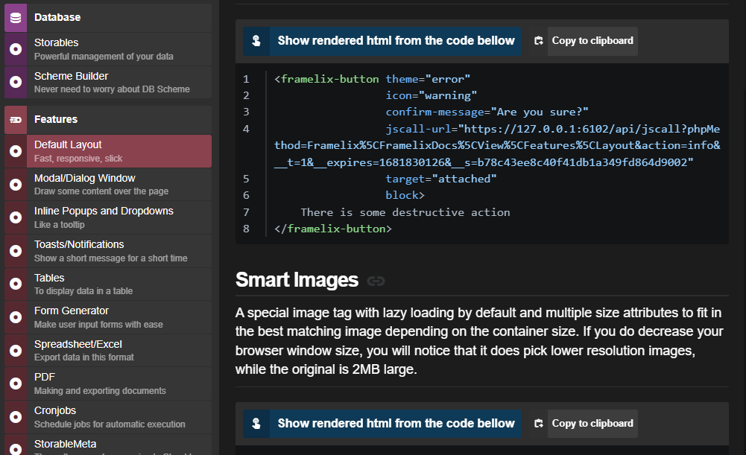Click the Smart Images heading
The width and height of the screenshot is (746, 455).
point(297,280)
